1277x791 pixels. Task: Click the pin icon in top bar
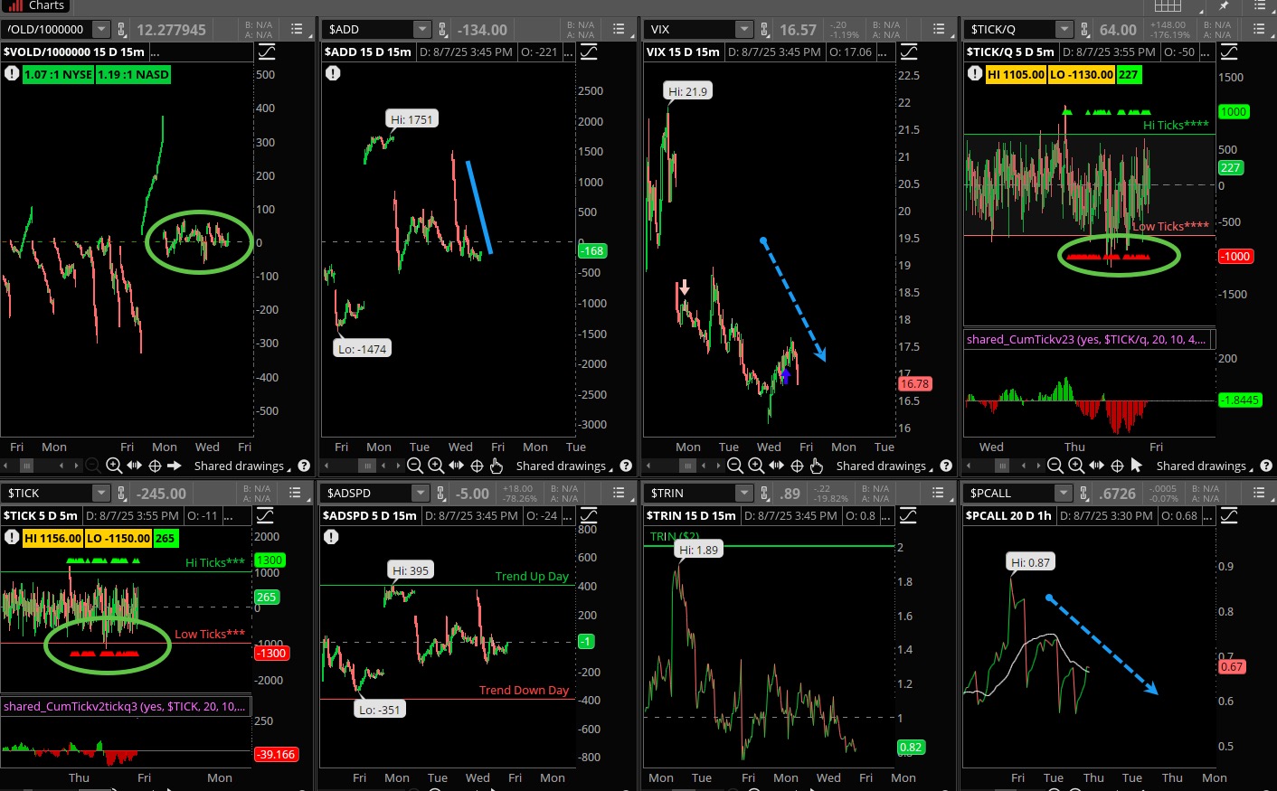point(1224,6)
